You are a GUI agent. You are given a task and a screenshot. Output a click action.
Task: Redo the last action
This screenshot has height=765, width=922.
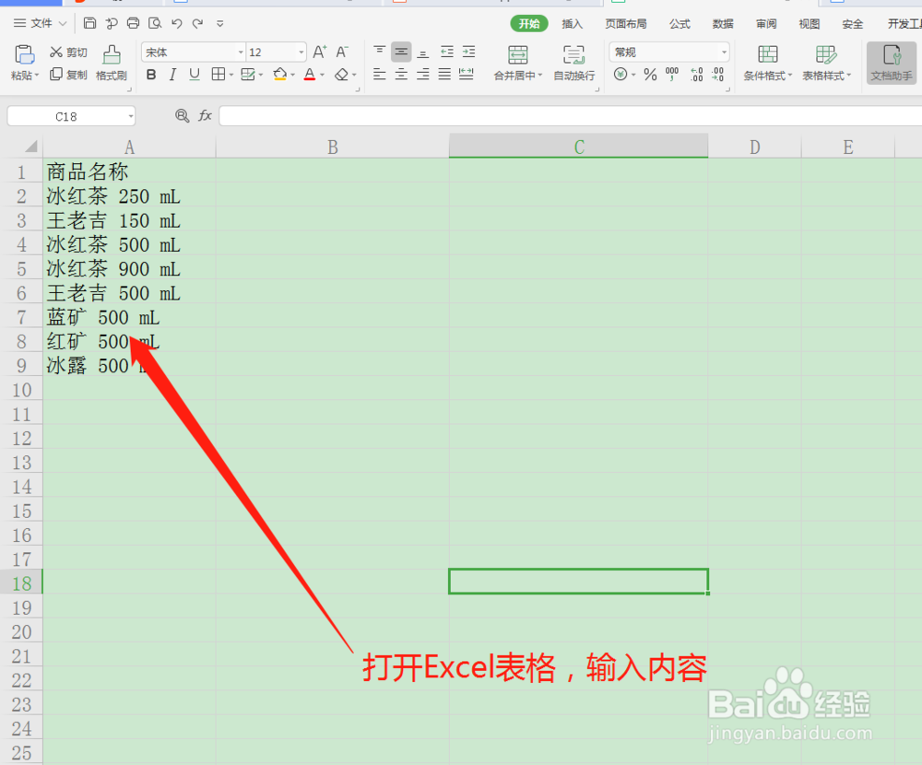coord(197,24)
